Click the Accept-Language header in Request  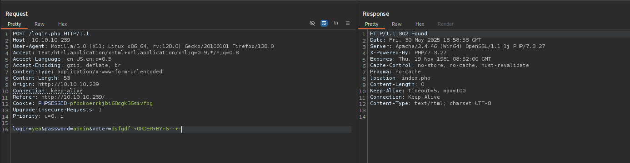tap(62, 59)
